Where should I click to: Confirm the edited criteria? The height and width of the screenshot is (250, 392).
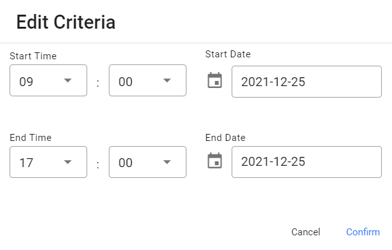point(363,232)
